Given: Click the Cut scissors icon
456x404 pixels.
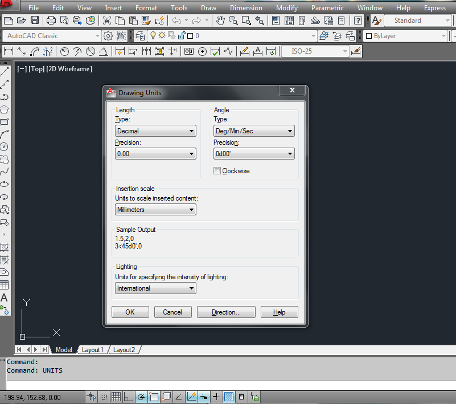Looking at the screenshot, I should [107, 21].
